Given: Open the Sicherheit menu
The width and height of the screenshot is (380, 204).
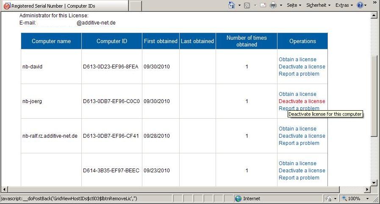Looking at the screenshot, I should pyautogui.click(x=318, y=5).
